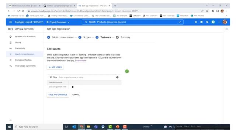This screenshot has width=236, height=133.
Task: Open Page usage agreements in sidebar
Action: click(x=25, y=66)
